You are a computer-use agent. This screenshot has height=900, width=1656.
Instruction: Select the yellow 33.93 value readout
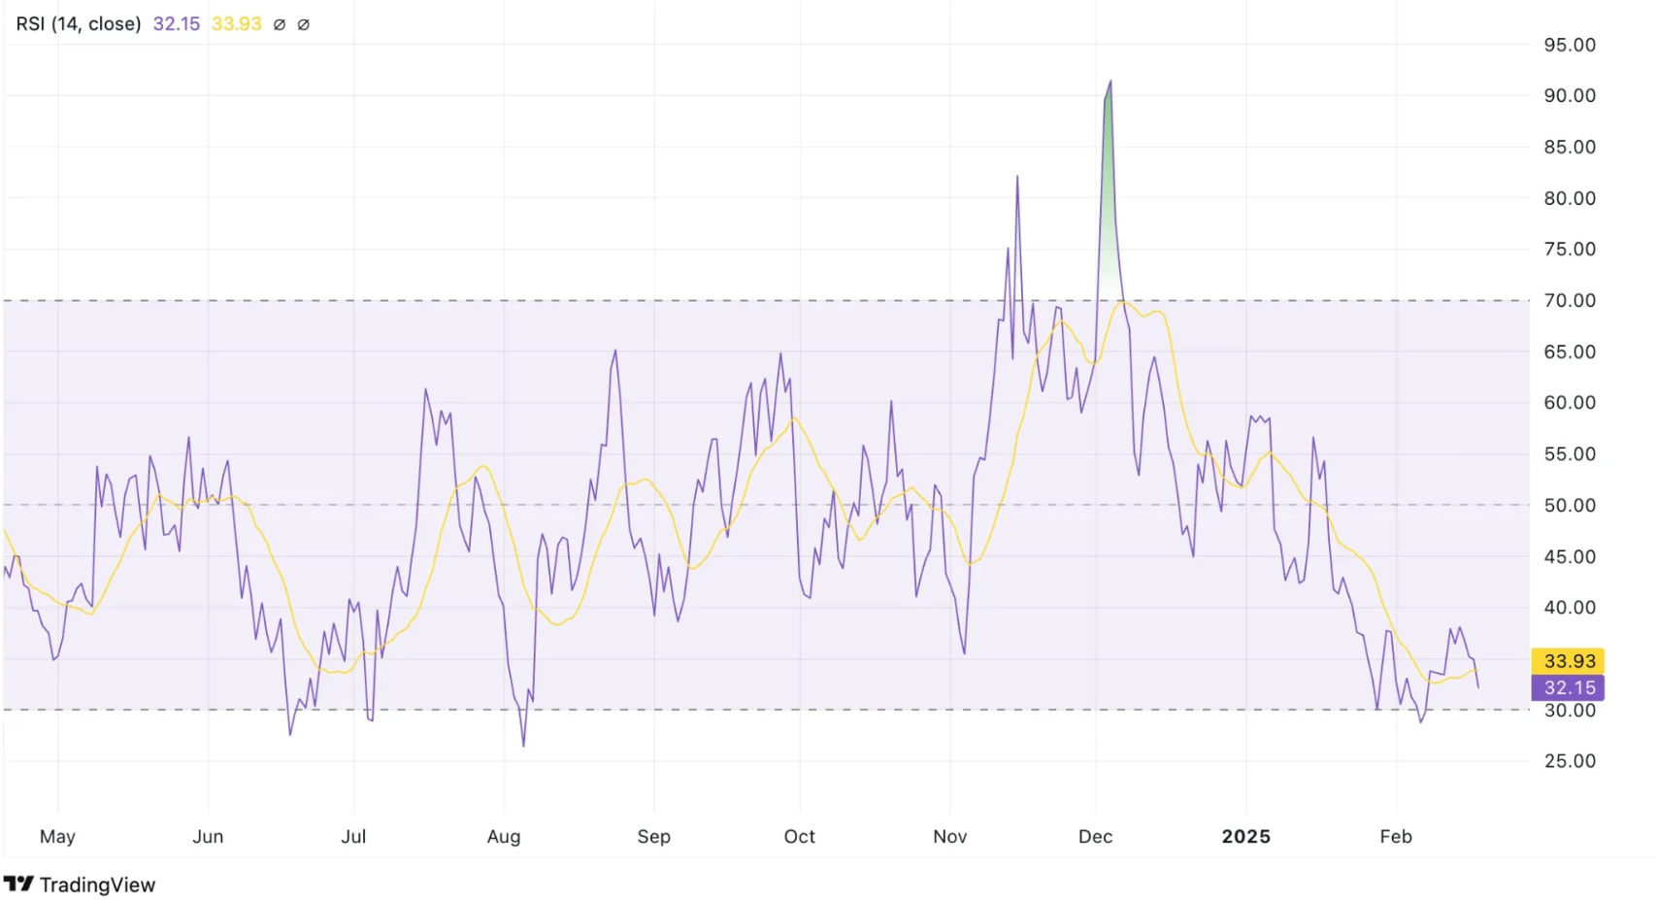point(236,23)
